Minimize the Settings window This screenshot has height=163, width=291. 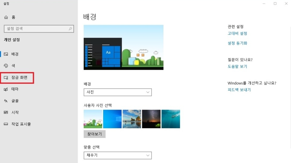coord(264,4)
